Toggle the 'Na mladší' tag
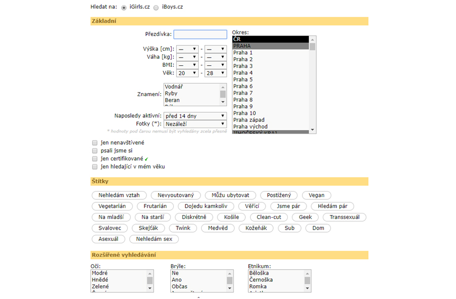 point(111,217)
